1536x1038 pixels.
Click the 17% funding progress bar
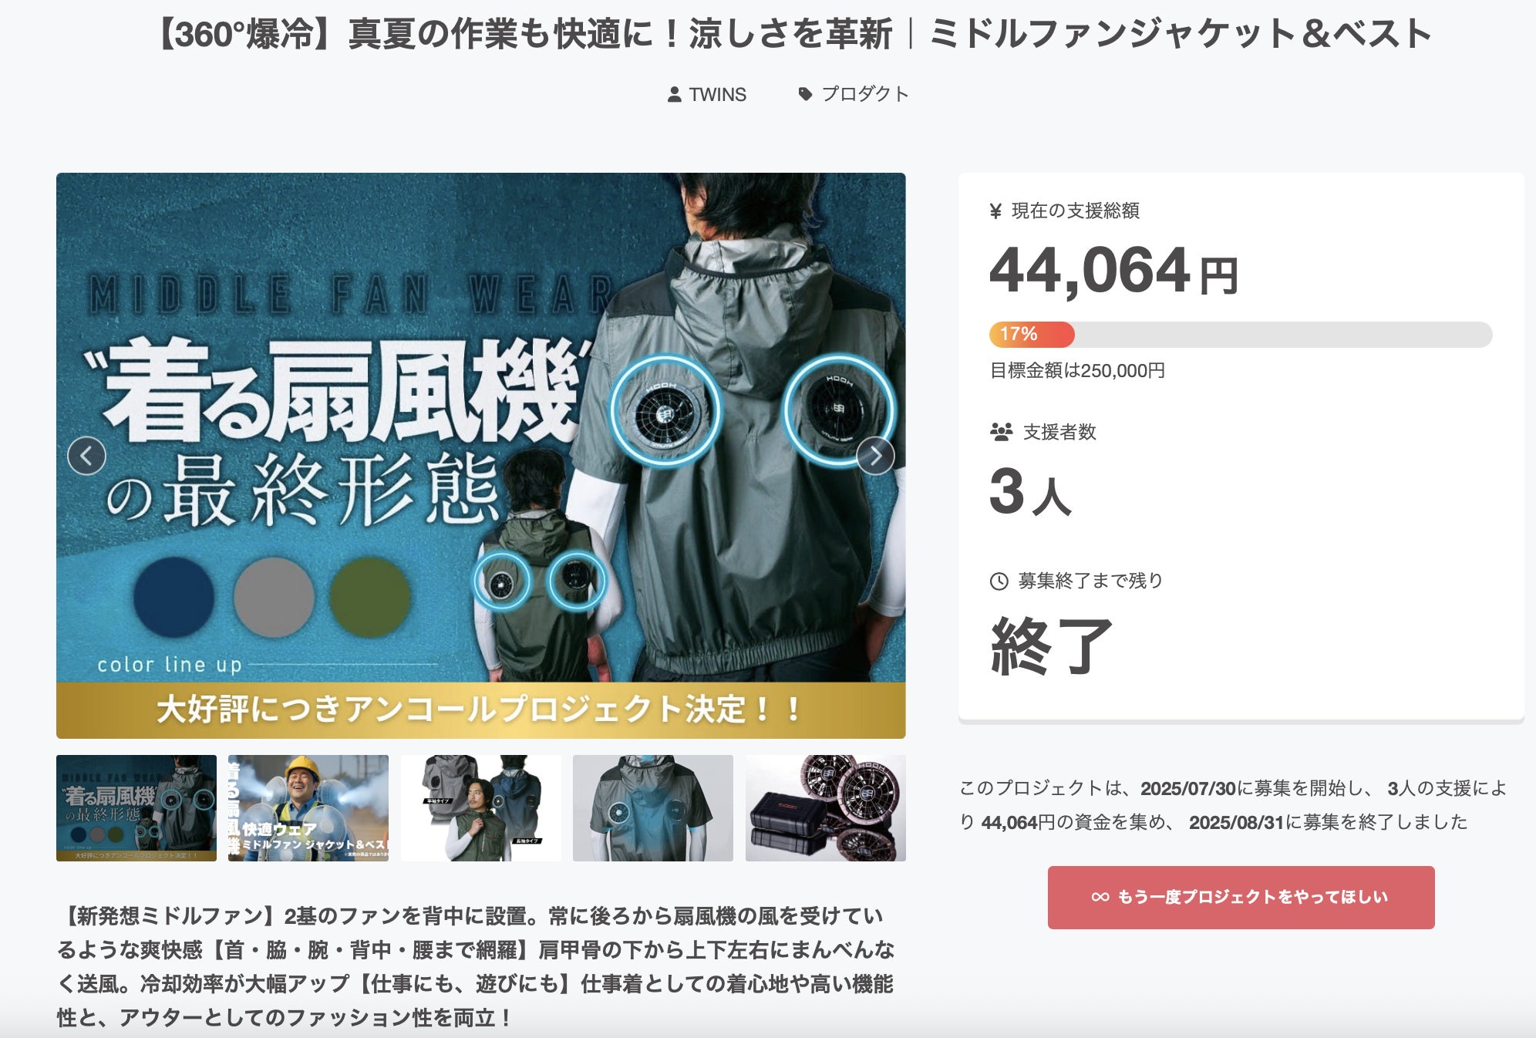[x=1241, y=335]
